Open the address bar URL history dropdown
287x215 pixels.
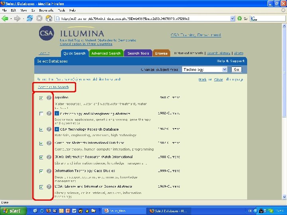coord(232,18)
